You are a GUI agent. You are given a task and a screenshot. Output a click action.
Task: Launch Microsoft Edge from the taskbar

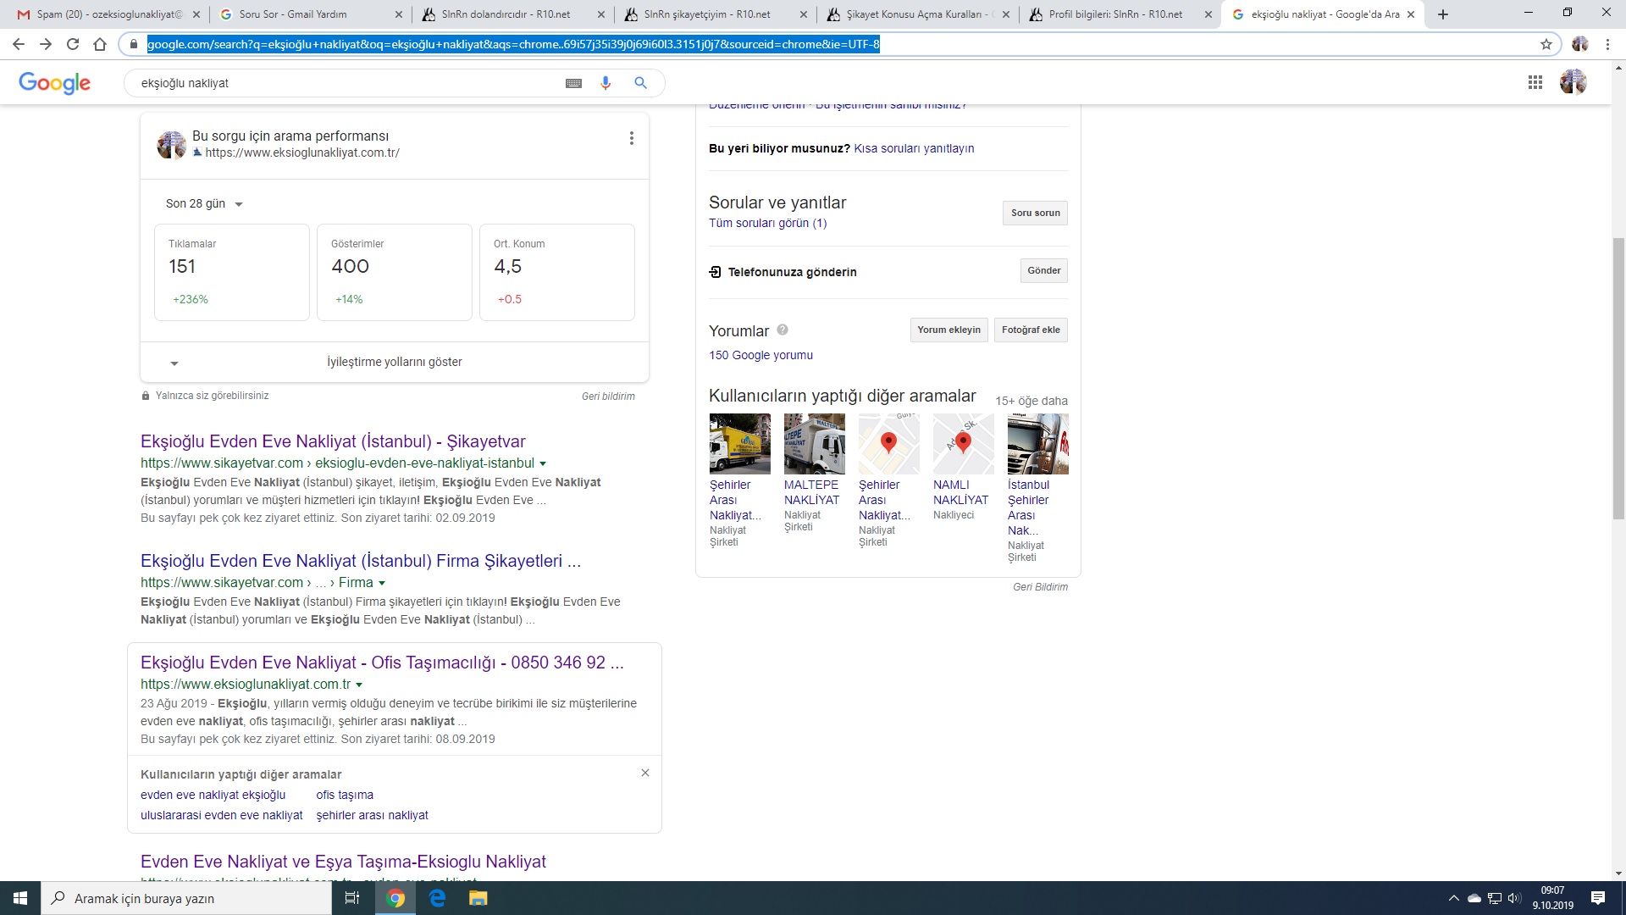tap(437, 898)
